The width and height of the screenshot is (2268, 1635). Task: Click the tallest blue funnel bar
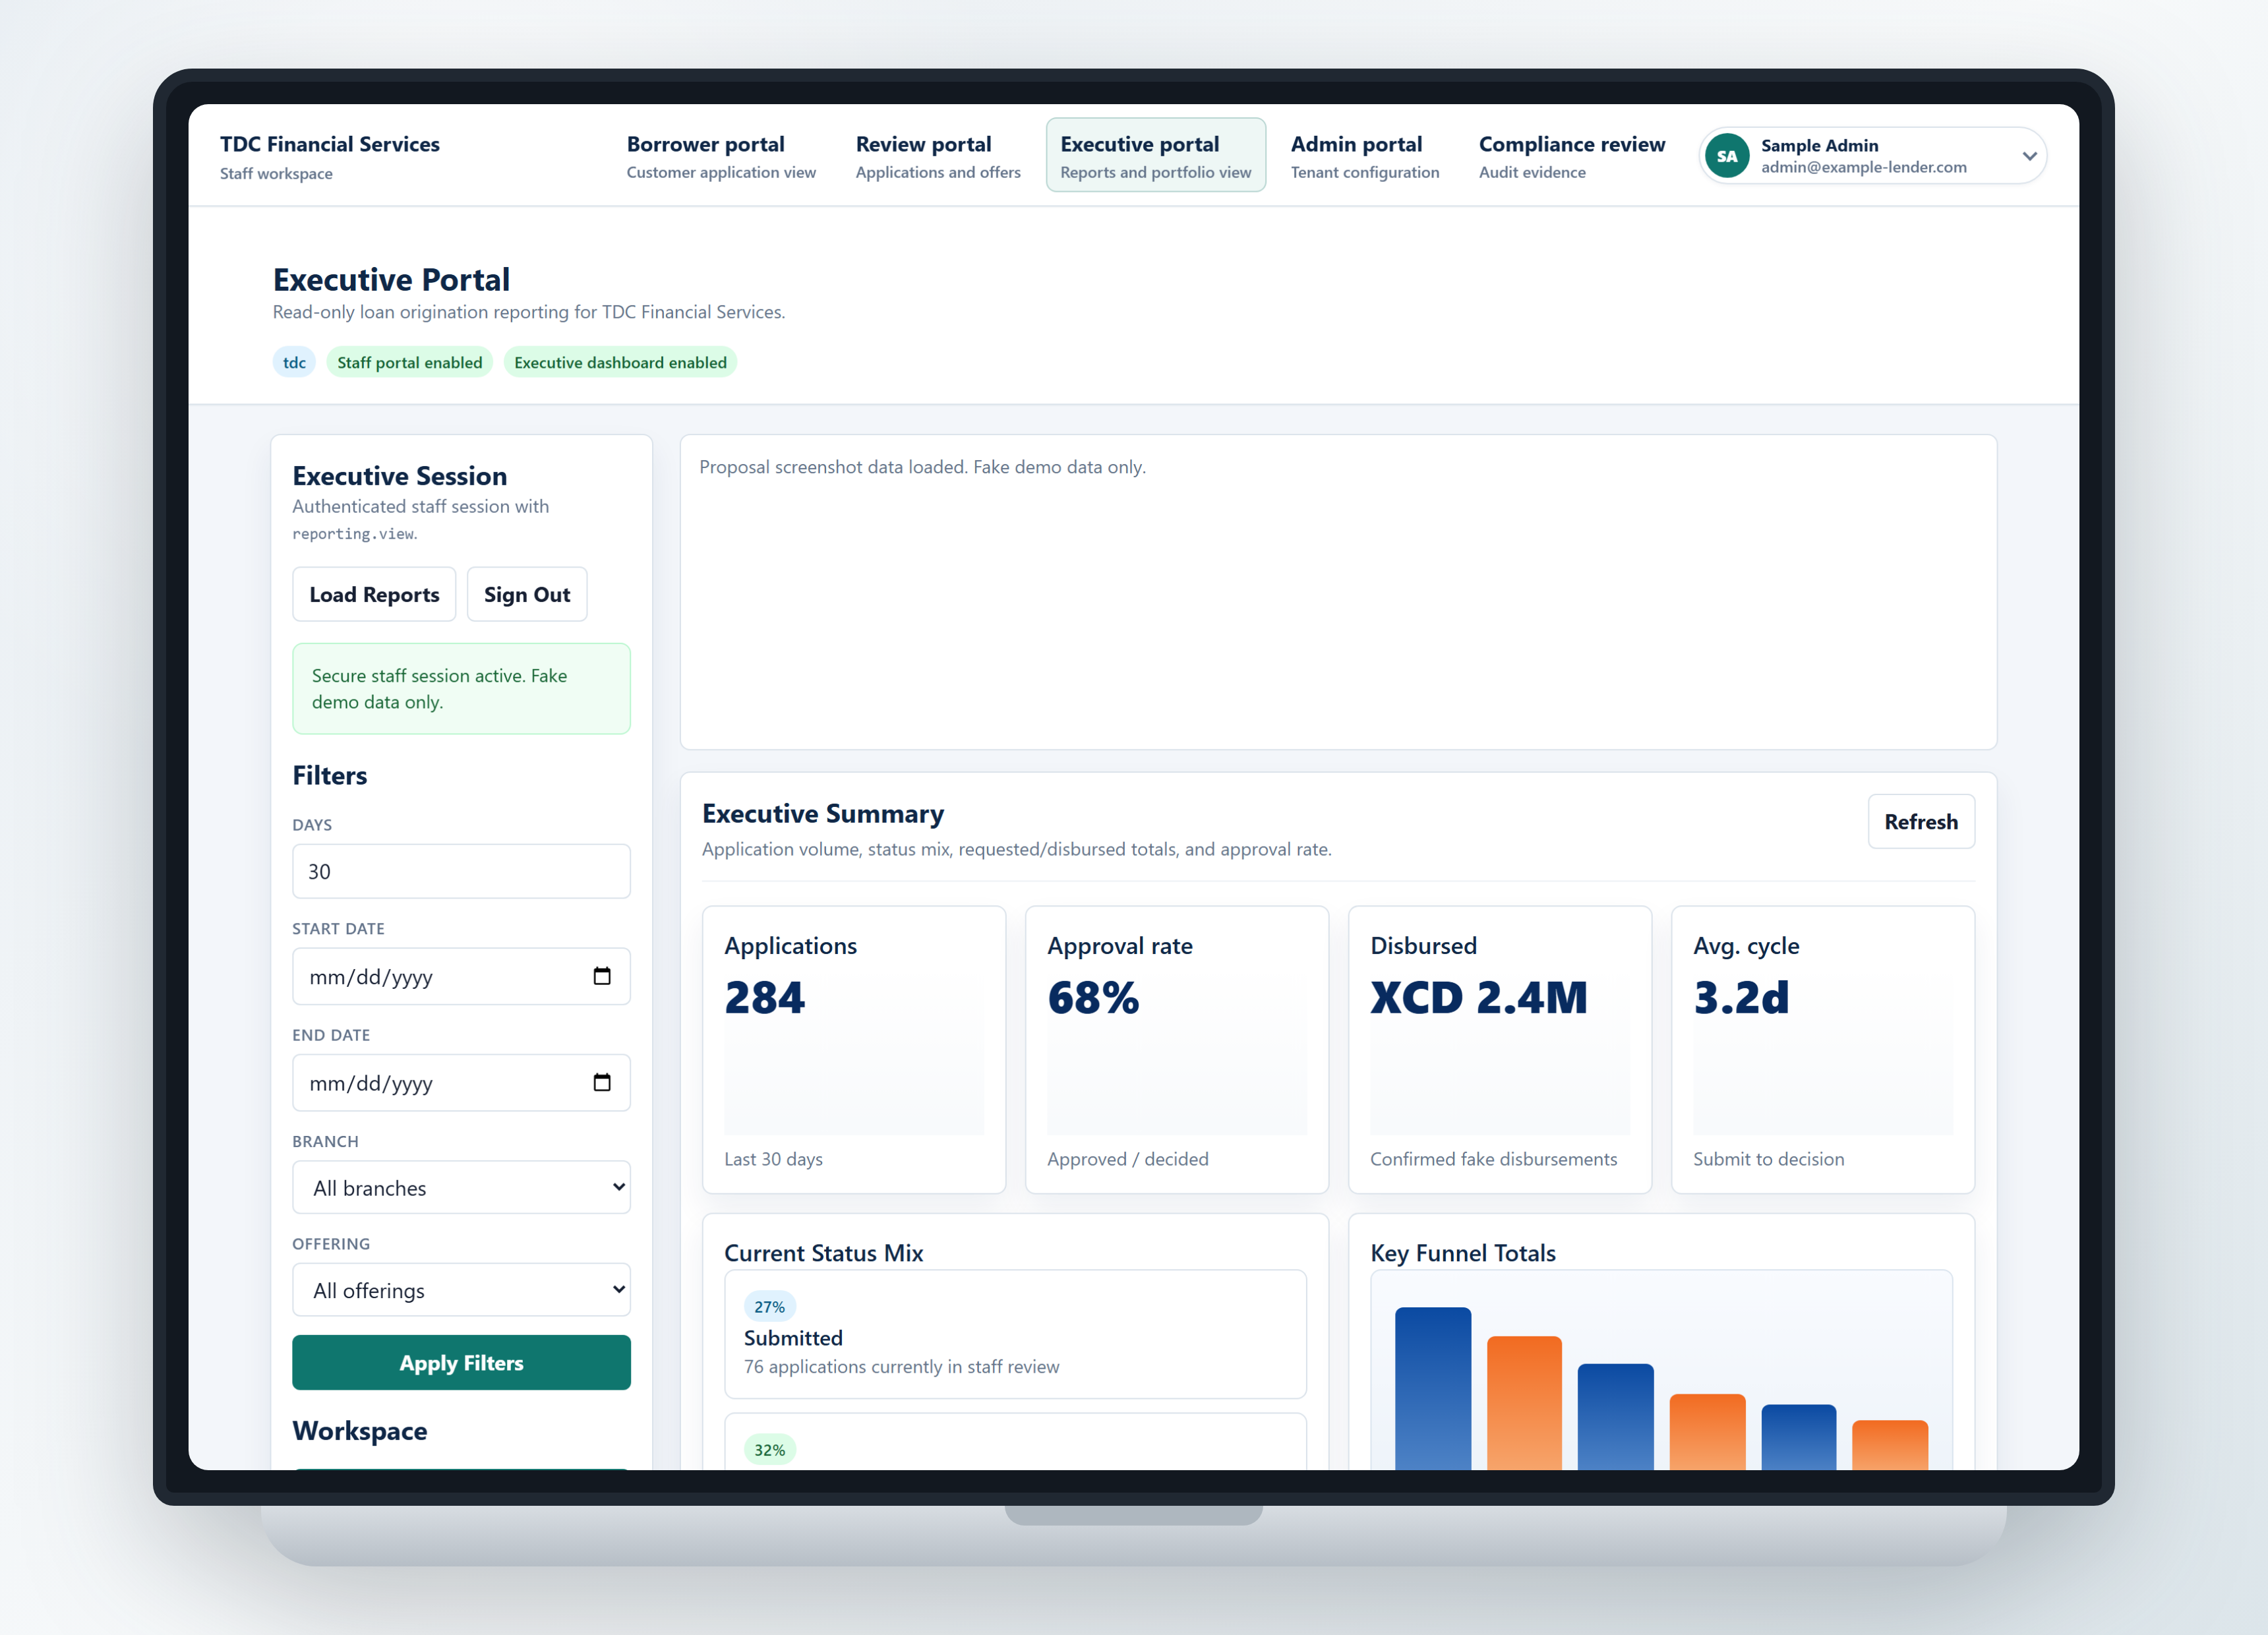[1433, 1388]
